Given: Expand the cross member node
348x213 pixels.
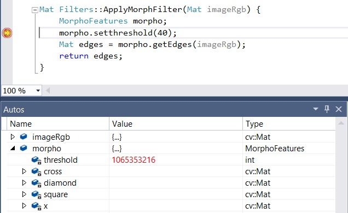Looking at the screenshot, I should click(24, 171).
